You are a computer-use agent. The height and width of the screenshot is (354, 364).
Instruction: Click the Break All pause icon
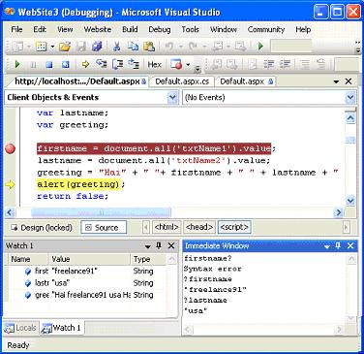pyautogui.click(x=33, y=65)
